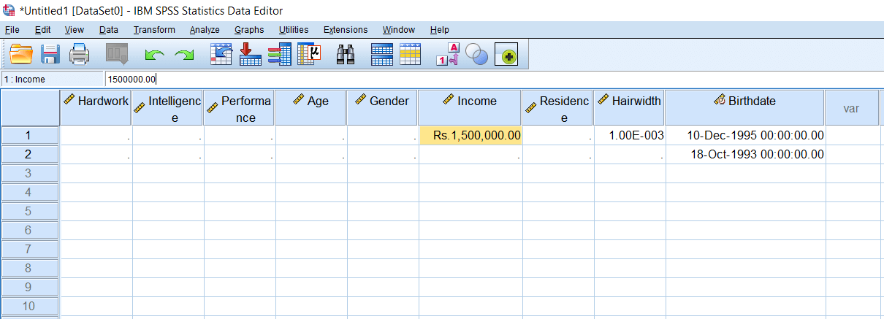The height and width of the screenshot is (319, 884).
Task: Click the cell editor showing 1500000.00
Action: [x=494, y=80]
